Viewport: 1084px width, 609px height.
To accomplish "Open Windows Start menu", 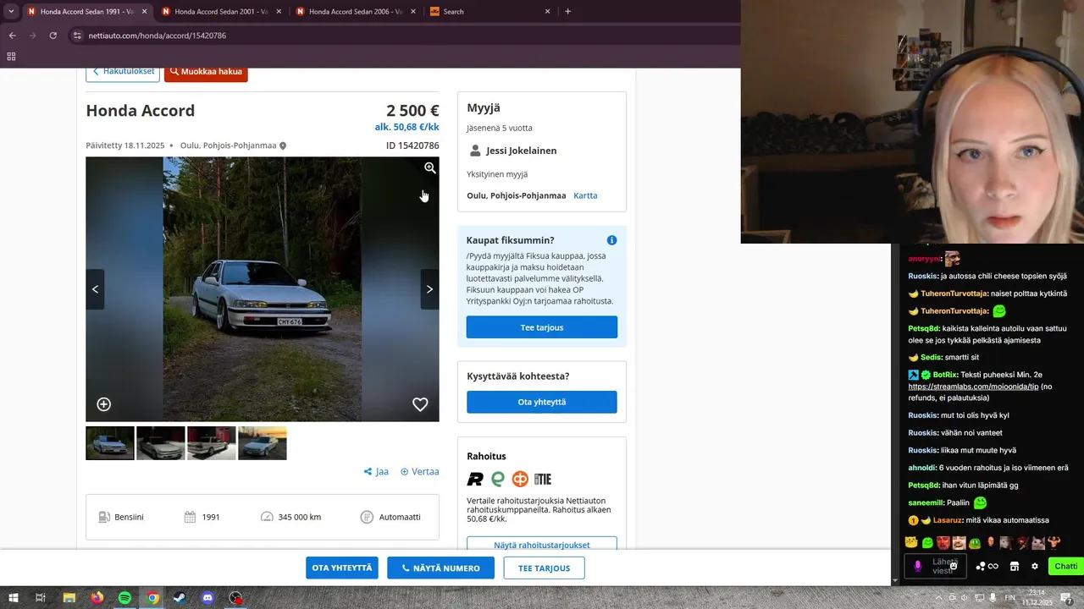I will [14, 598].
